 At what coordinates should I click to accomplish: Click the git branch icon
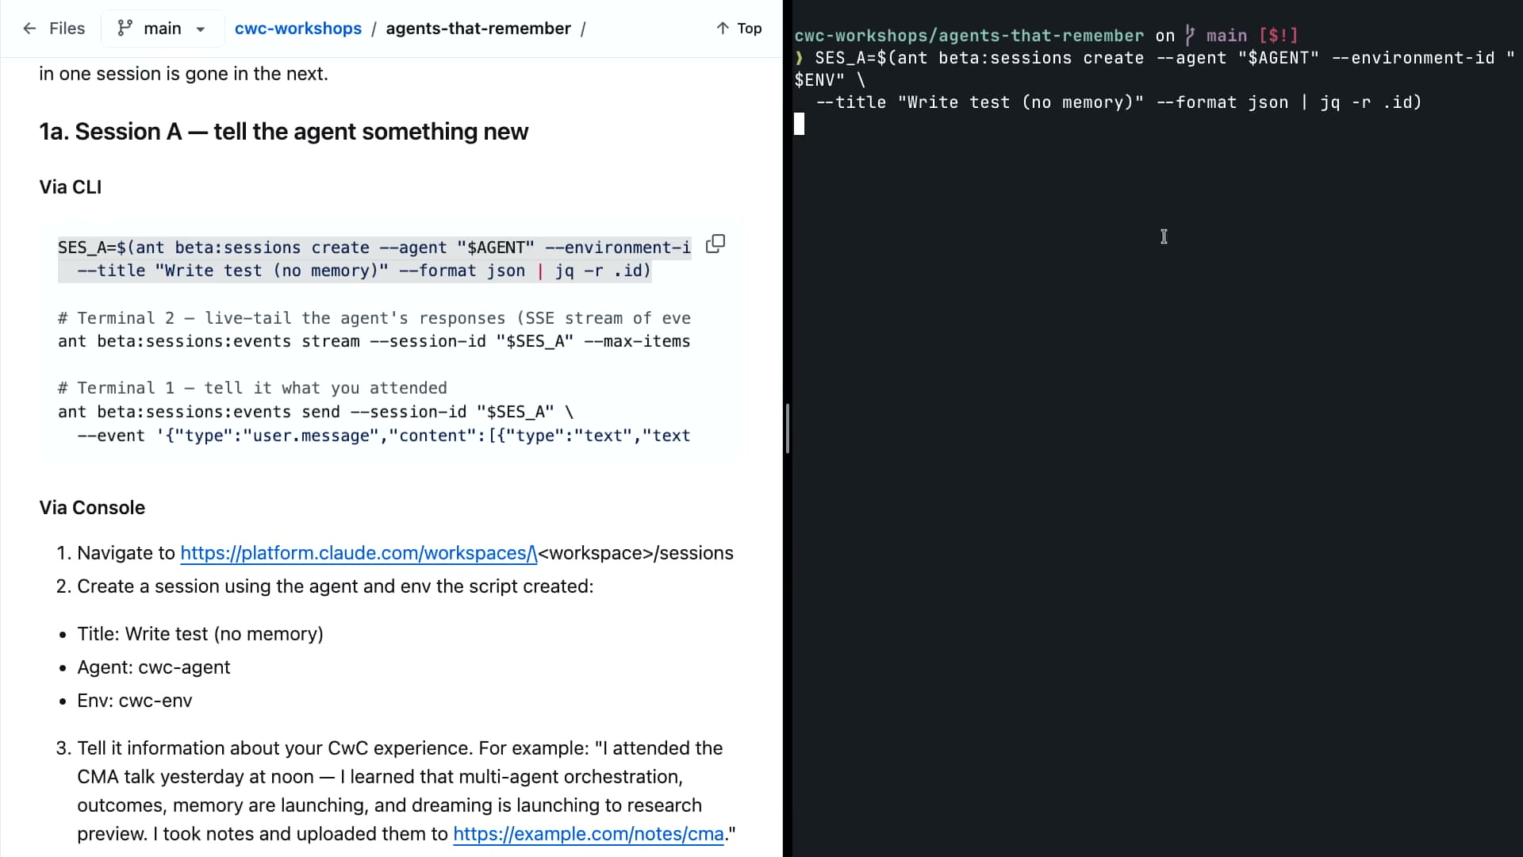[x=125, y=29]
